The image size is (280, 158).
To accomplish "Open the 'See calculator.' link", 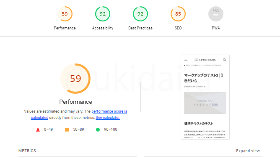I will tap(108, 118).
